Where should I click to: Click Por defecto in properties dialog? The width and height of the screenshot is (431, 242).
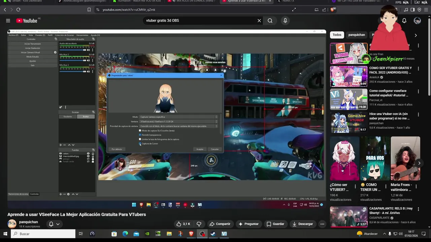[117, 149]
